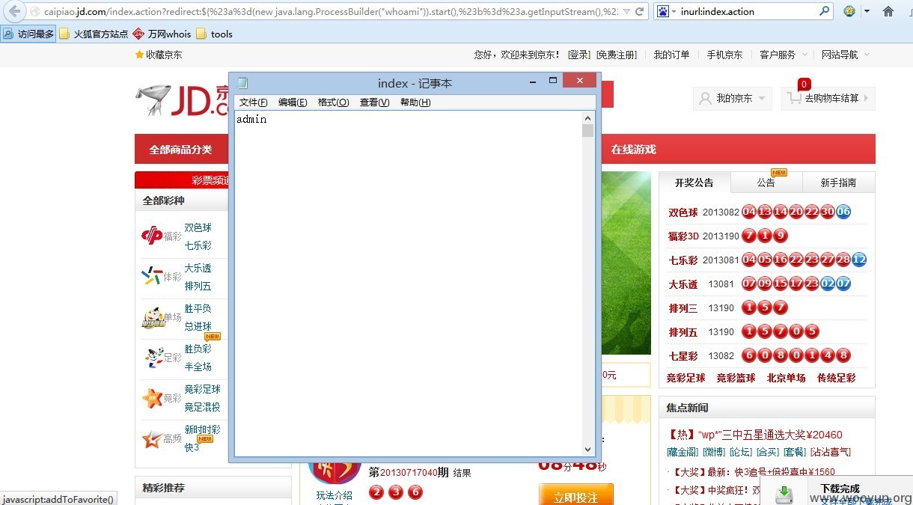Click the star icon beside 收藏京东
The height and width of the screenshot is (505, 913).
pyautogui.click(x=139, y=55)
